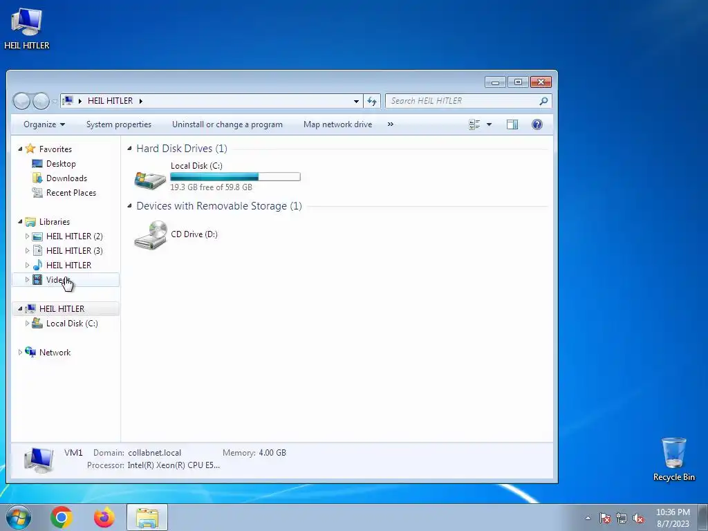Expand the library row labeled with (2)
The width and height of the screenshot is (708, 531).
point(27,236)
